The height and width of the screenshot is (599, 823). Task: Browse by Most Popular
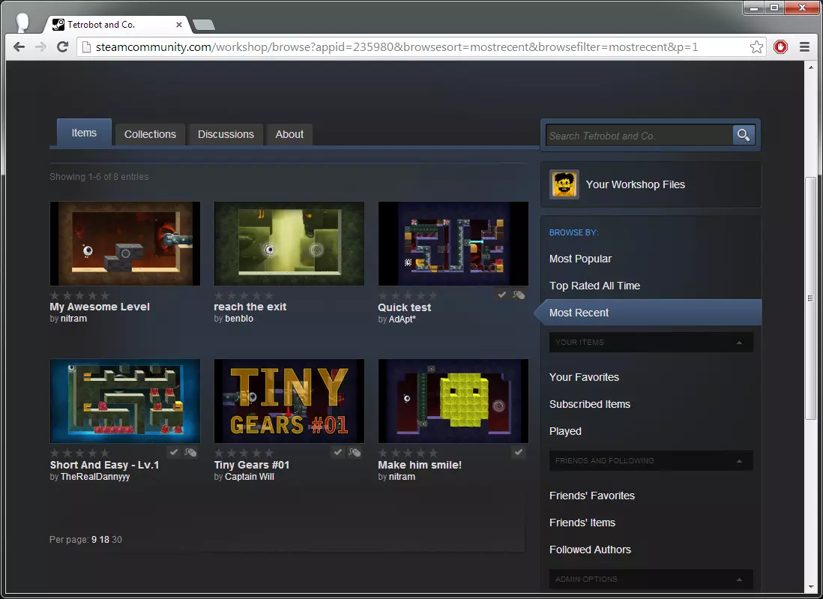click(580, 259)
